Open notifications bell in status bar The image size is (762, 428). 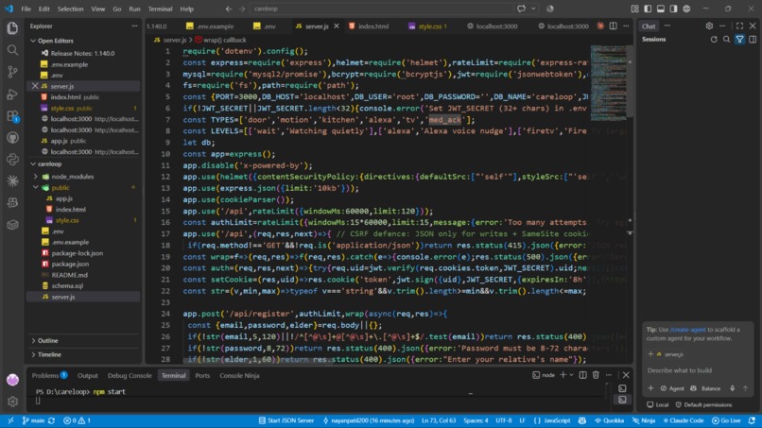pos(752,420)
